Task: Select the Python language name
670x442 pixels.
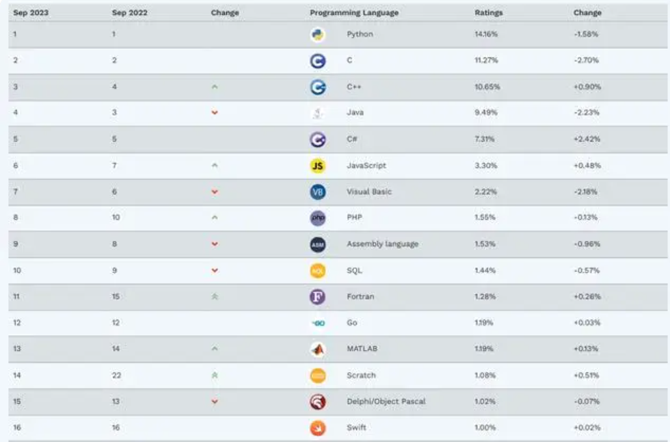Action: pos(360,34)
